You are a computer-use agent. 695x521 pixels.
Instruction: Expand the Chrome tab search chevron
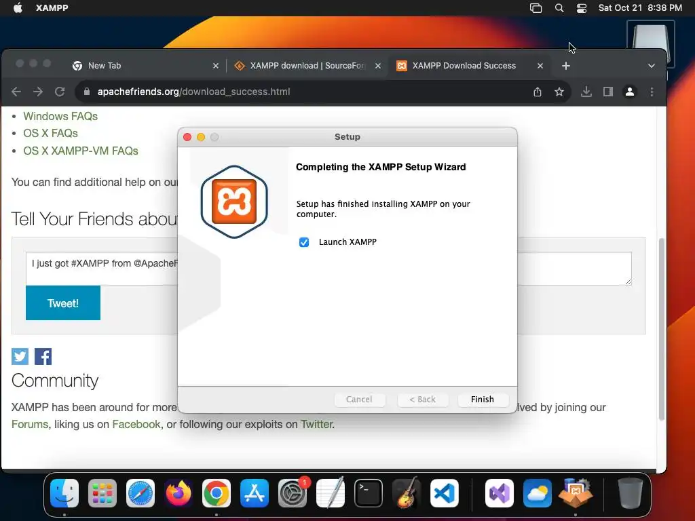[651, 66]
